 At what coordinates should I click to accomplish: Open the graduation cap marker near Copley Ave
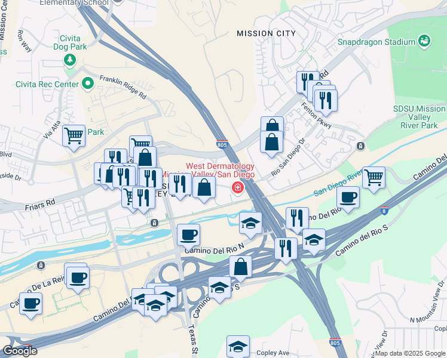click(x=238, y=346)
